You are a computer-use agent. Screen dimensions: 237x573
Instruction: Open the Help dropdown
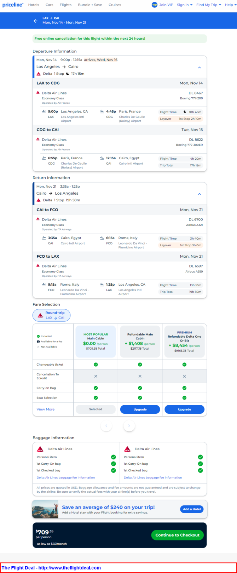click(x=231, y=5)
